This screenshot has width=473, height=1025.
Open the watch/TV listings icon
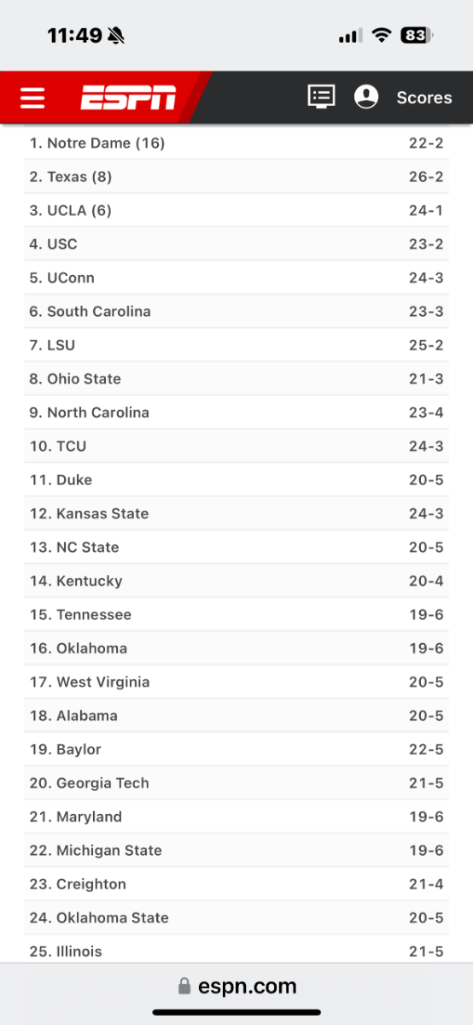[x=322, y=97]
